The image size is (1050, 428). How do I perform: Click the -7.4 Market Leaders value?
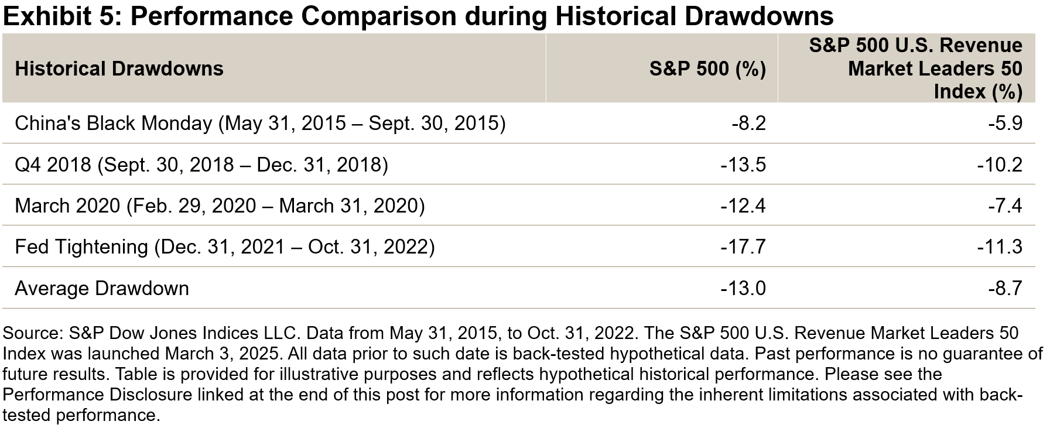coord(1005,206)
